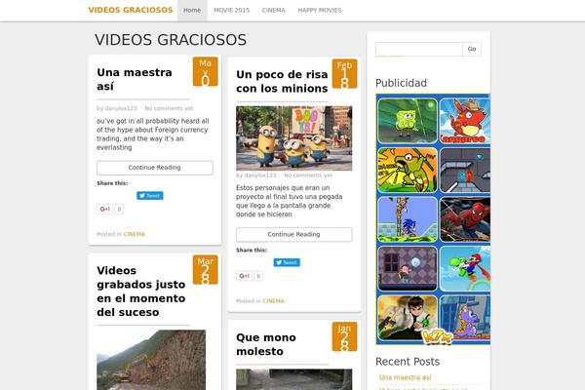This screenshot has height=390, width=585.
Task: Click the Publicidad heading
Action: point(401,83)
